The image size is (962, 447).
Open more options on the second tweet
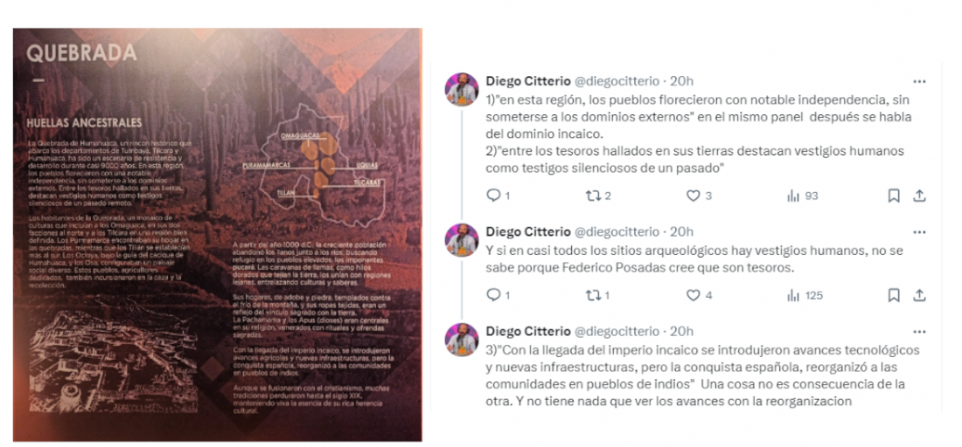(x=919, y=232)
